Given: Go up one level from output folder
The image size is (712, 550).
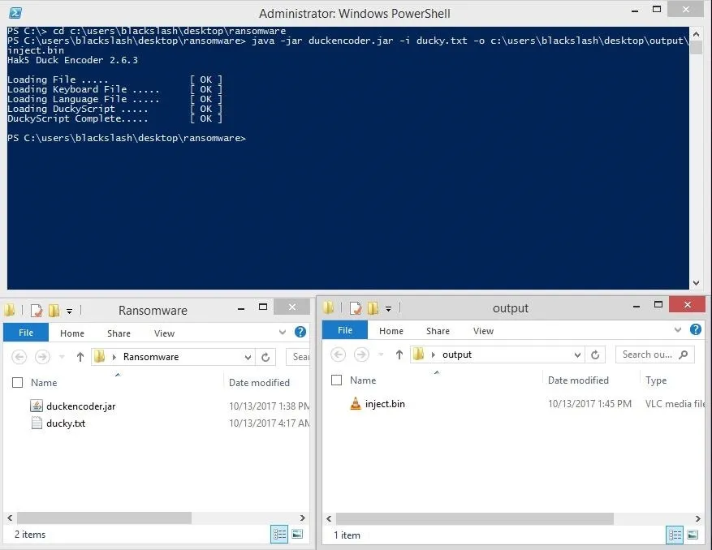Looking at the screenshot, I should [x=399, y=354].
